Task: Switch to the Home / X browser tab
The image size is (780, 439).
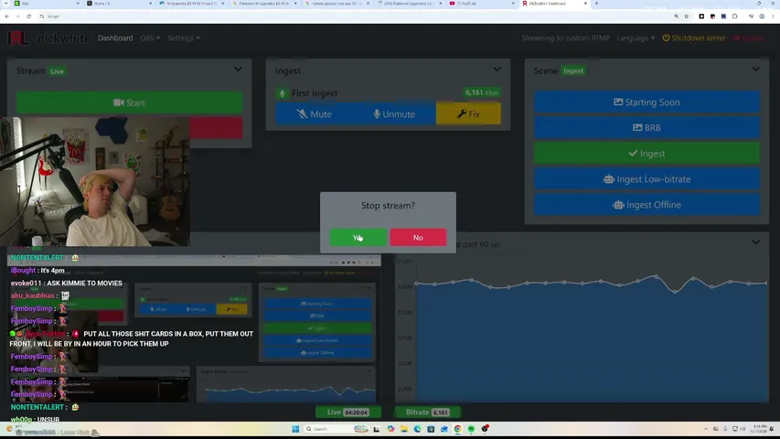Action: point(118,4)
